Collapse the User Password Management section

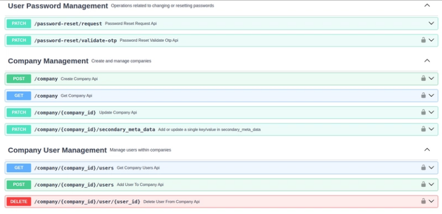point(427,5)
